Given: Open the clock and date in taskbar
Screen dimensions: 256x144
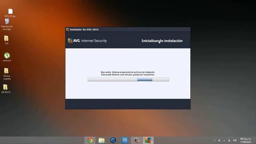Looking at the screenshot, I should (x=246, y=140).
